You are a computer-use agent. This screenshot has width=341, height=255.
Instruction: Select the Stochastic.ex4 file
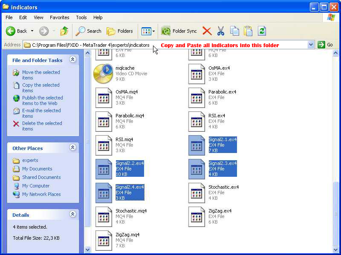point(197,193)
